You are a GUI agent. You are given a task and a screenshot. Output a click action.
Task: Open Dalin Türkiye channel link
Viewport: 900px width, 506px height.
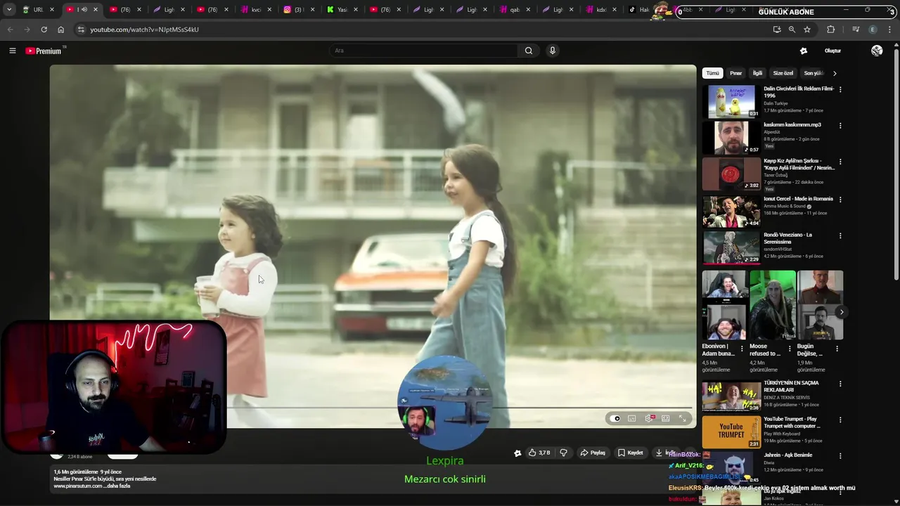(x=776, y=103)
